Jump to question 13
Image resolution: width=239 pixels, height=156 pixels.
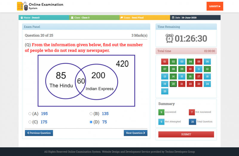pos(165,77)
